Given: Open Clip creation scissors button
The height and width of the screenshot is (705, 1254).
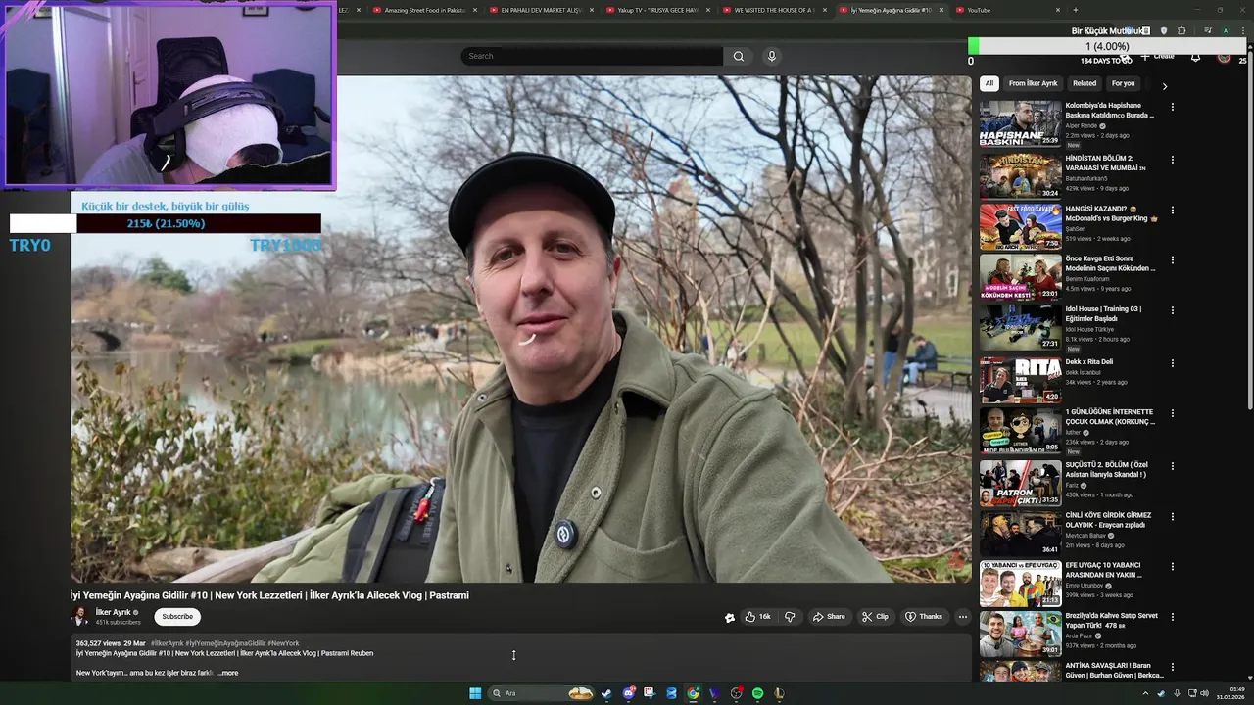Looking at the screenshot, I should [x=875, y=617].
